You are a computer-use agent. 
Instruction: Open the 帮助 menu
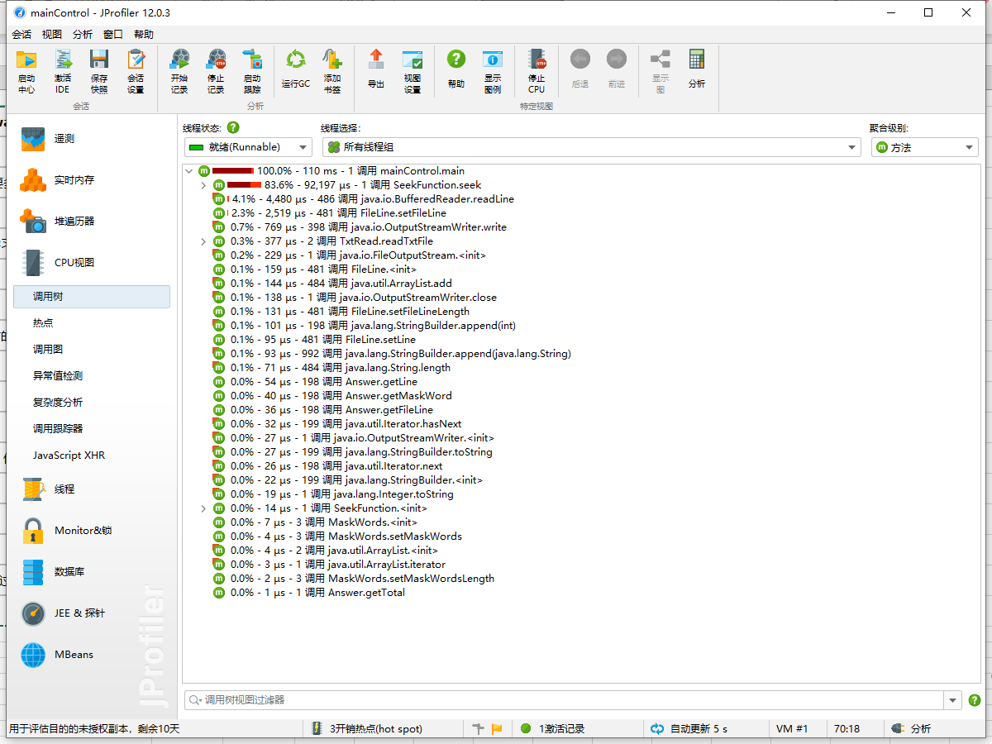click(x=144, y=35)
